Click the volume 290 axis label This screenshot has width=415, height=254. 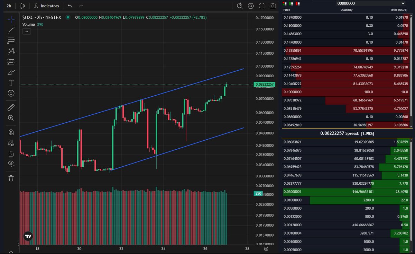tap(258, 193)
